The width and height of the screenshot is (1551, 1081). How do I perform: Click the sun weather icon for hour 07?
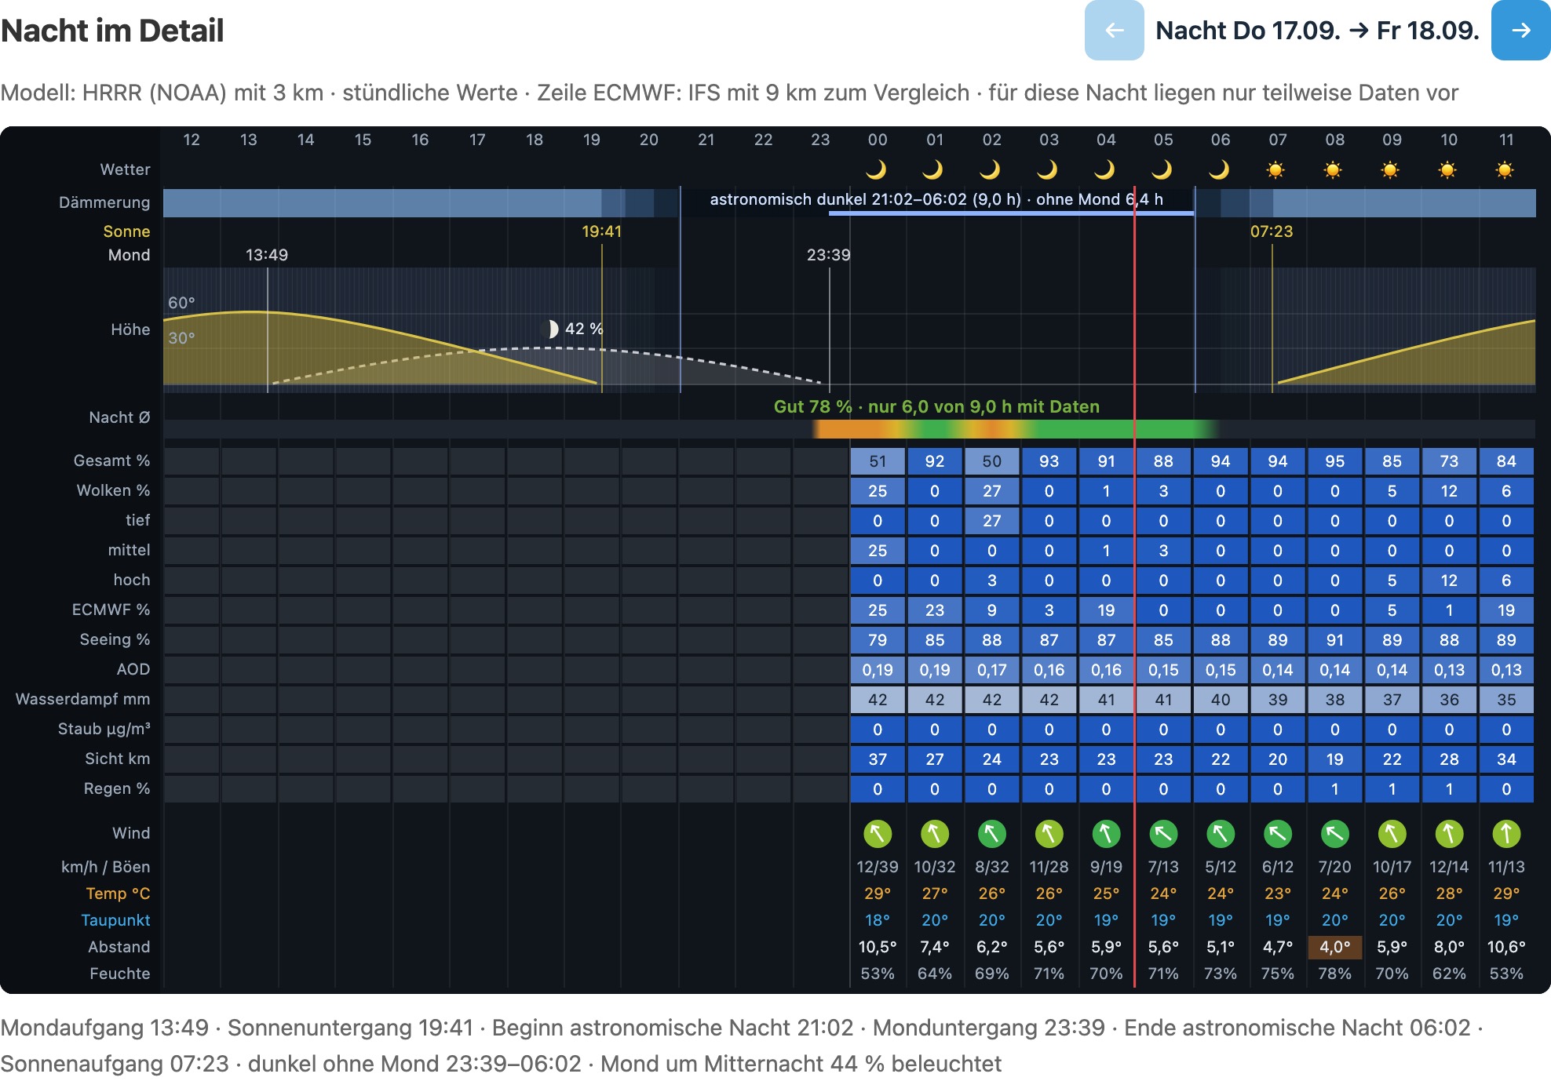point(1277,169)
